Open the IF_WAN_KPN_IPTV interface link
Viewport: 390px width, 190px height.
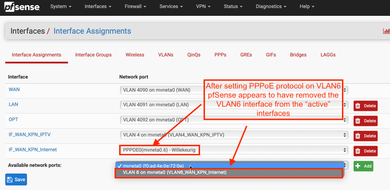pyautogui.click(x=29, y=135)
